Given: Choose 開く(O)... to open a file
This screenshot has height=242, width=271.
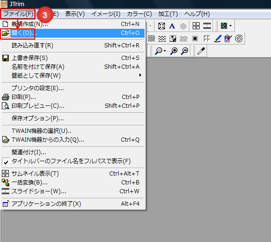Looking at the screenshot, I should click(73, 33).
